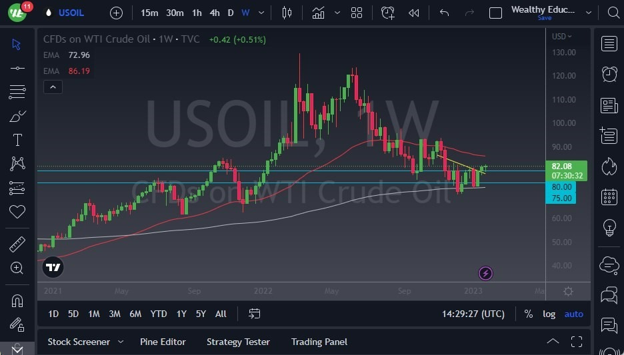This screenshot has height=355, width=624.
Task: Open the quick search magnifier
Action: 613,13
